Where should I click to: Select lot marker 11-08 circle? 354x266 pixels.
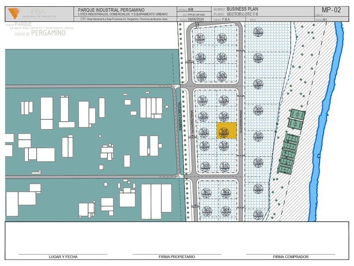pyautogui.click(x=258, y=215)
